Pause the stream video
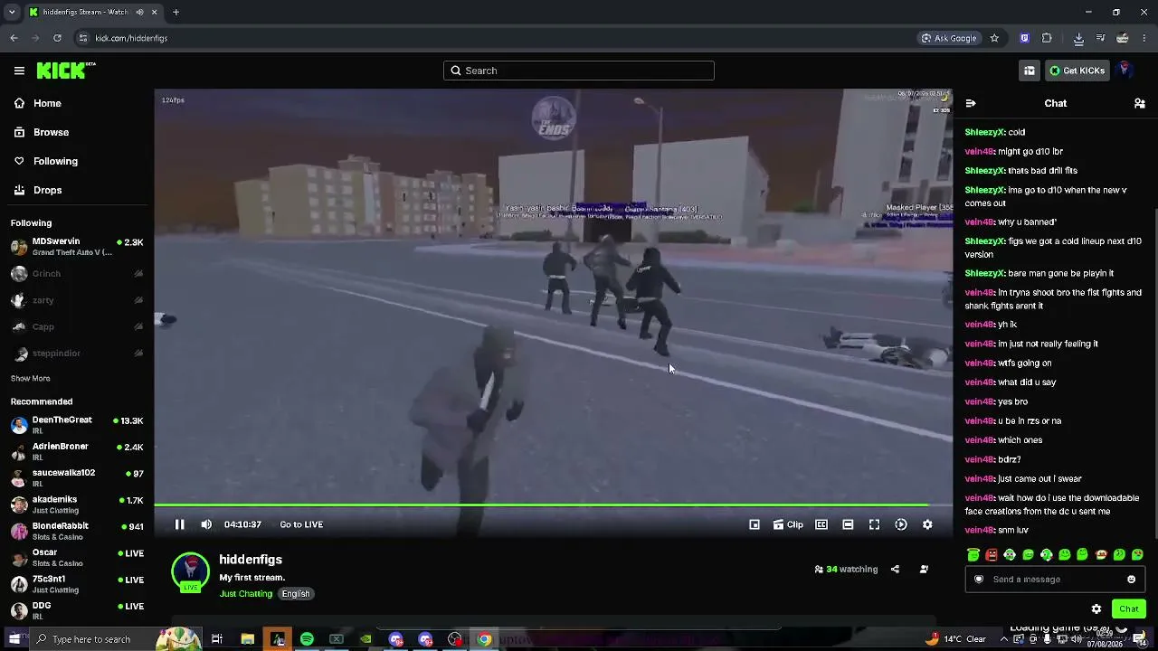 pyautogui.click(x=179, y=524)
